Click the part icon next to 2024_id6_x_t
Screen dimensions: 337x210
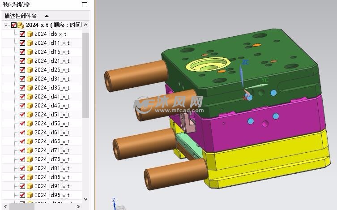pyautogui.click(x=30, y=34)
